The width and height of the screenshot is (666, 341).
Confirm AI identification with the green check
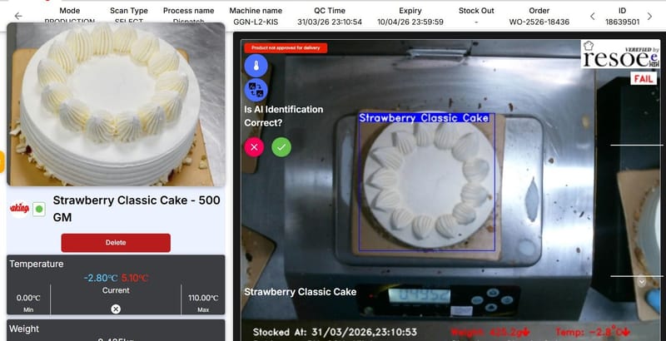click(281, 147)
